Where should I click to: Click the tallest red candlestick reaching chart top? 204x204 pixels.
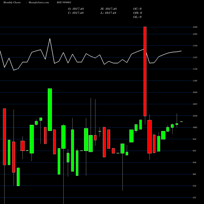click(145, 71)
